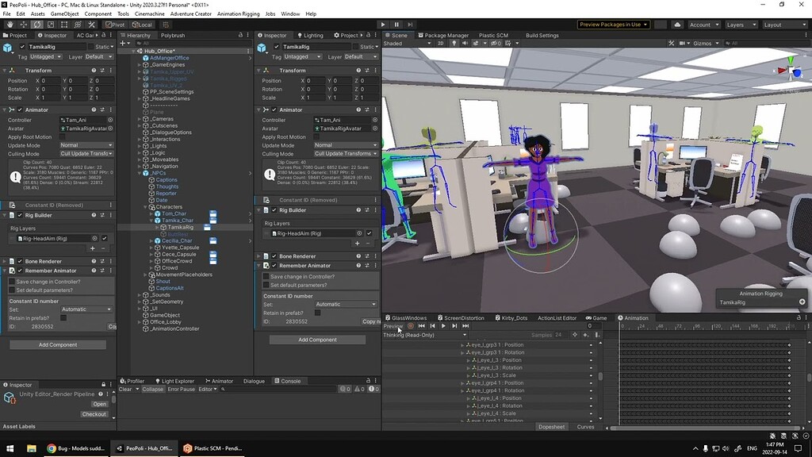Viewport: 812px width, 457px height.
Task: Select the Move tool
Action: click(x=24, y=25)
